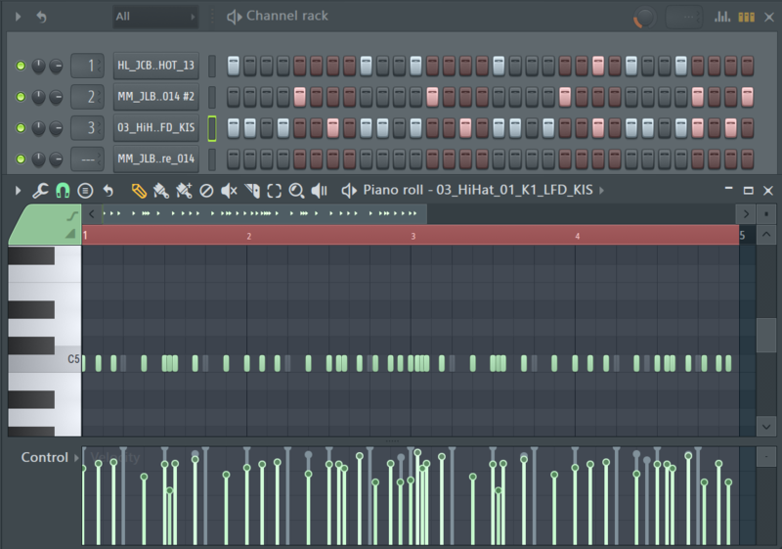Toggle the piano roll snap magnet

(x=63, y=191)
